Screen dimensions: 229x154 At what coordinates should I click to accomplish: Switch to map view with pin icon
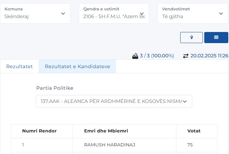(x=191, y=38)
